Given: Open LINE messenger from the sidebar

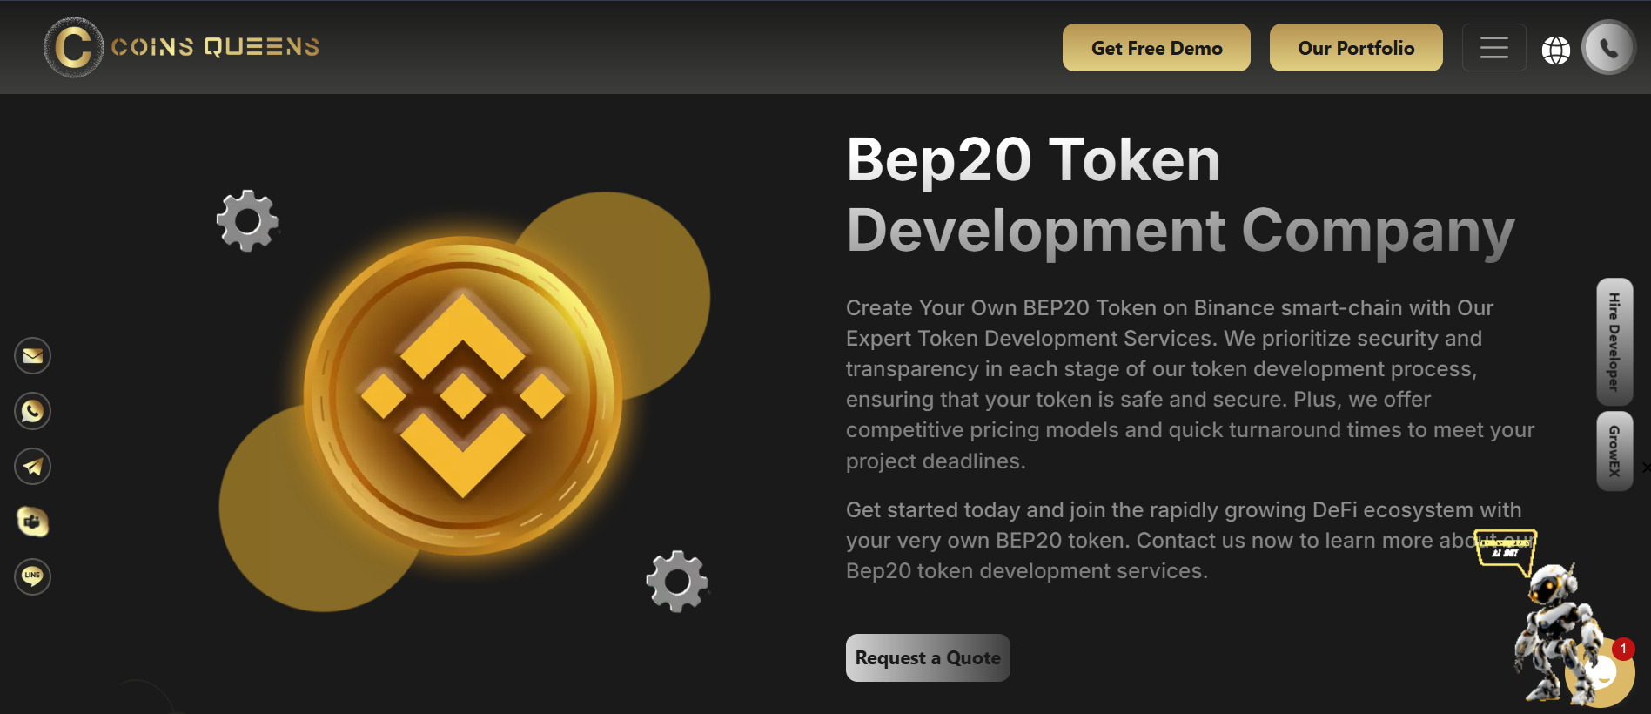Looking at the screenshot, I should point(32,576).
